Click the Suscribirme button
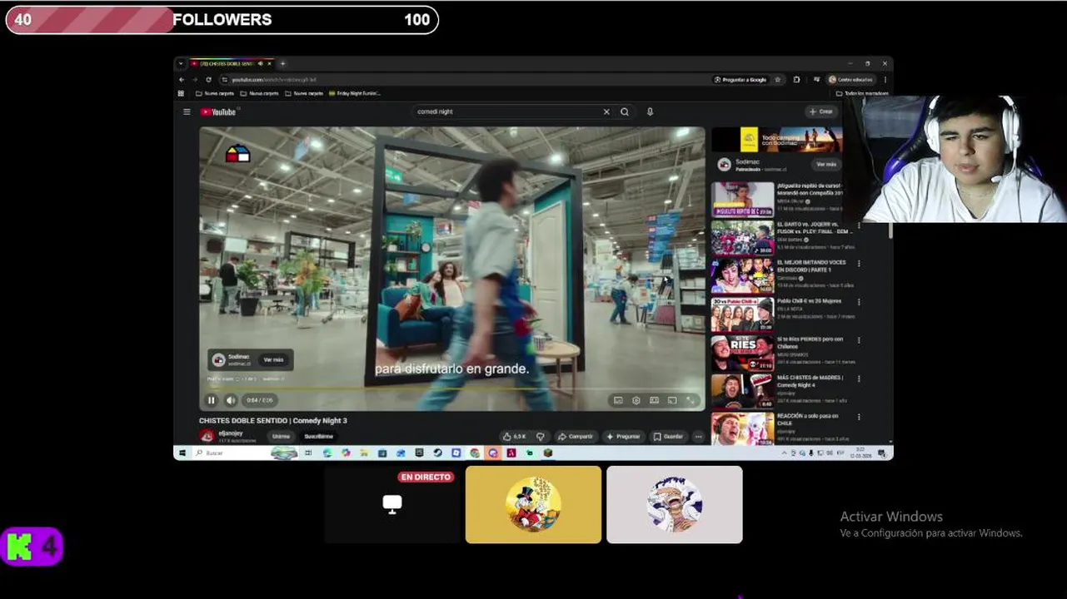1067x599 pixels. [x=319, y=436]
